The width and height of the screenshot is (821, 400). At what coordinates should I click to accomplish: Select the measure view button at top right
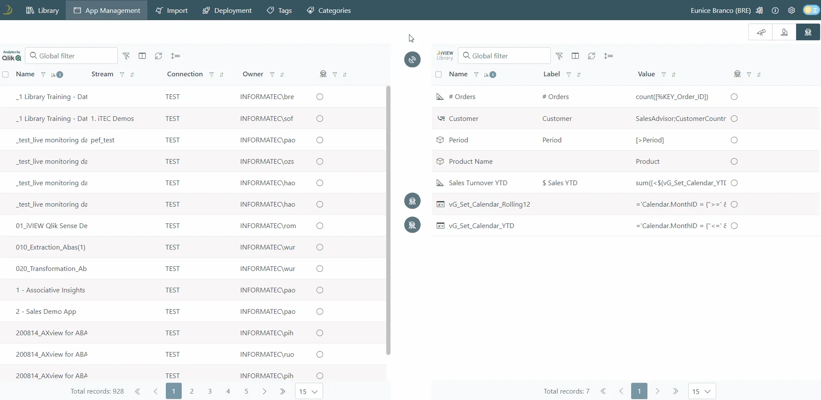[x=784, y=32]
